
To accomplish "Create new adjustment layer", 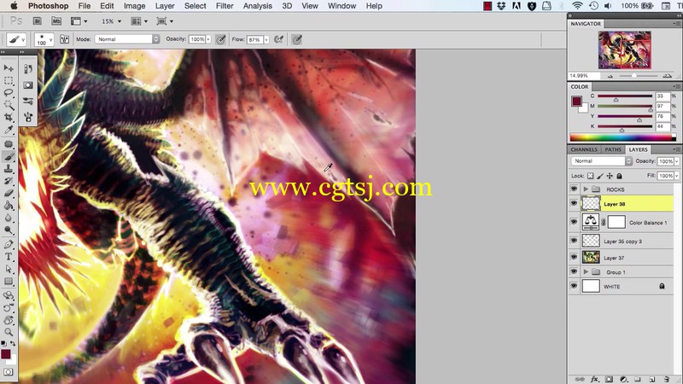I will [623, 379].
